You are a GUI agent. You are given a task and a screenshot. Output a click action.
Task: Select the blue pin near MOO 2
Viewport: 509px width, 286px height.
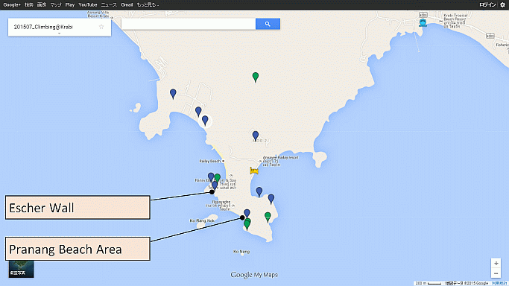tap(256, 136)
